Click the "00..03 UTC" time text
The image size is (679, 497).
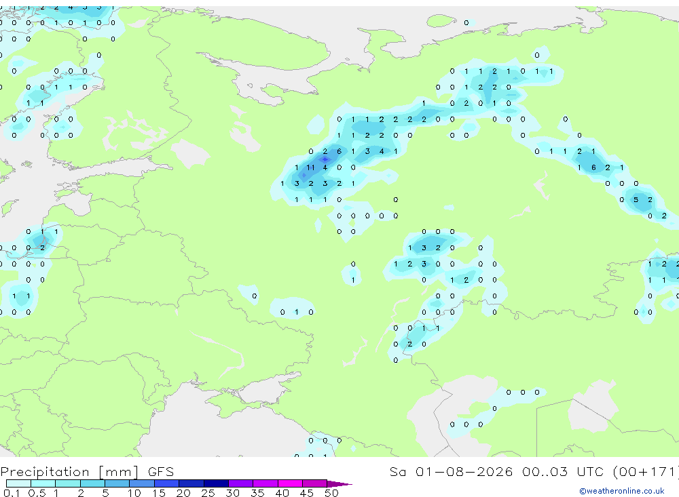tap(563, 471)
